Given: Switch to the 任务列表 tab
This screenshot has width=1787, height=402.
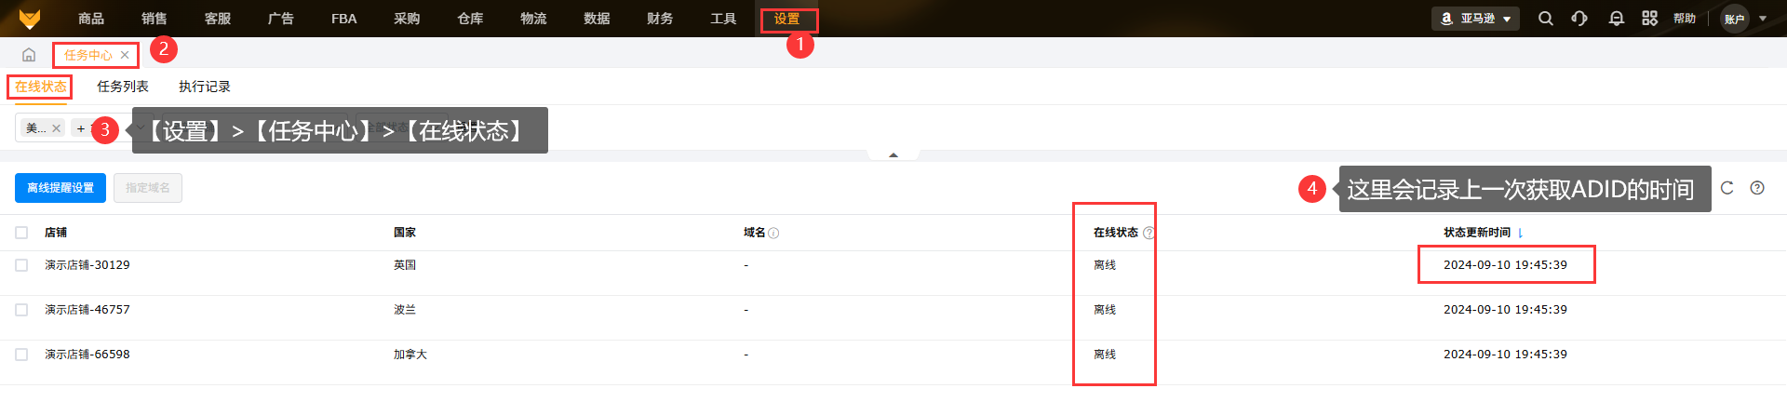Looking at the screenshot, I should (123, 87).
